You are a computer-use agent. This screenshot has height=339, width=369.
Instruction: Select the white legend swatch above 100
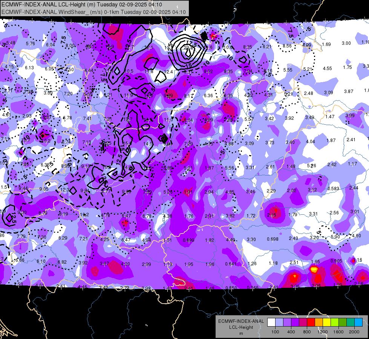point(271,322)
